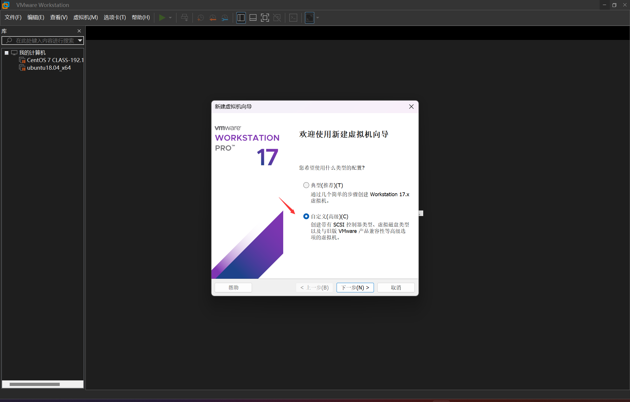Open the 文件(F) menu
This screenshot has width=630, height=402.
[x=13, y=17]
